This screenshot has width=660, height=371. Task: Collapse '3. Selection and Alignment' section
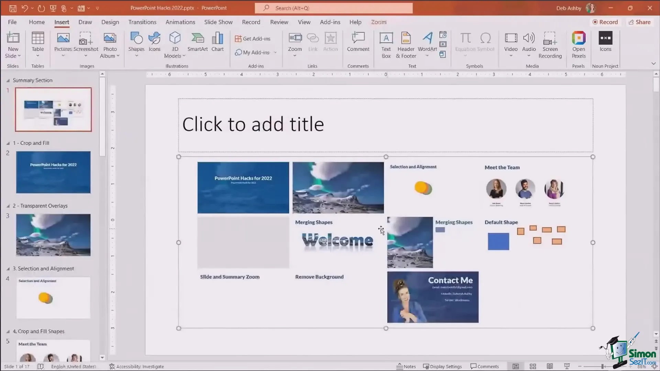click(8, 269)
